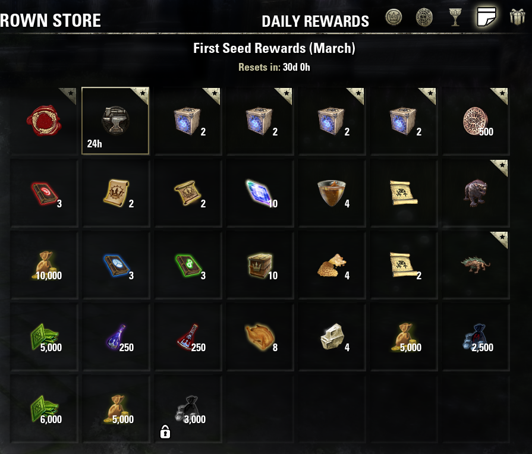Image resolution: width=532 pixels, height=454 pixels.
Task: Open the crown currency icon tab
Action: pyautogui.click(x=394, y=17)
